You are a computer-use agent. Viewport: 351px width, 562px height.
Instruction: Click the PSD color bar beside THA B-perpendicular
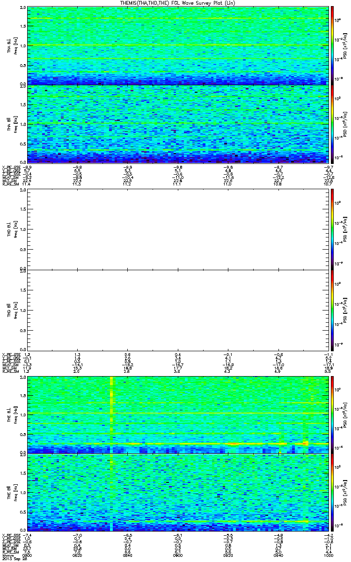[333, 45]
